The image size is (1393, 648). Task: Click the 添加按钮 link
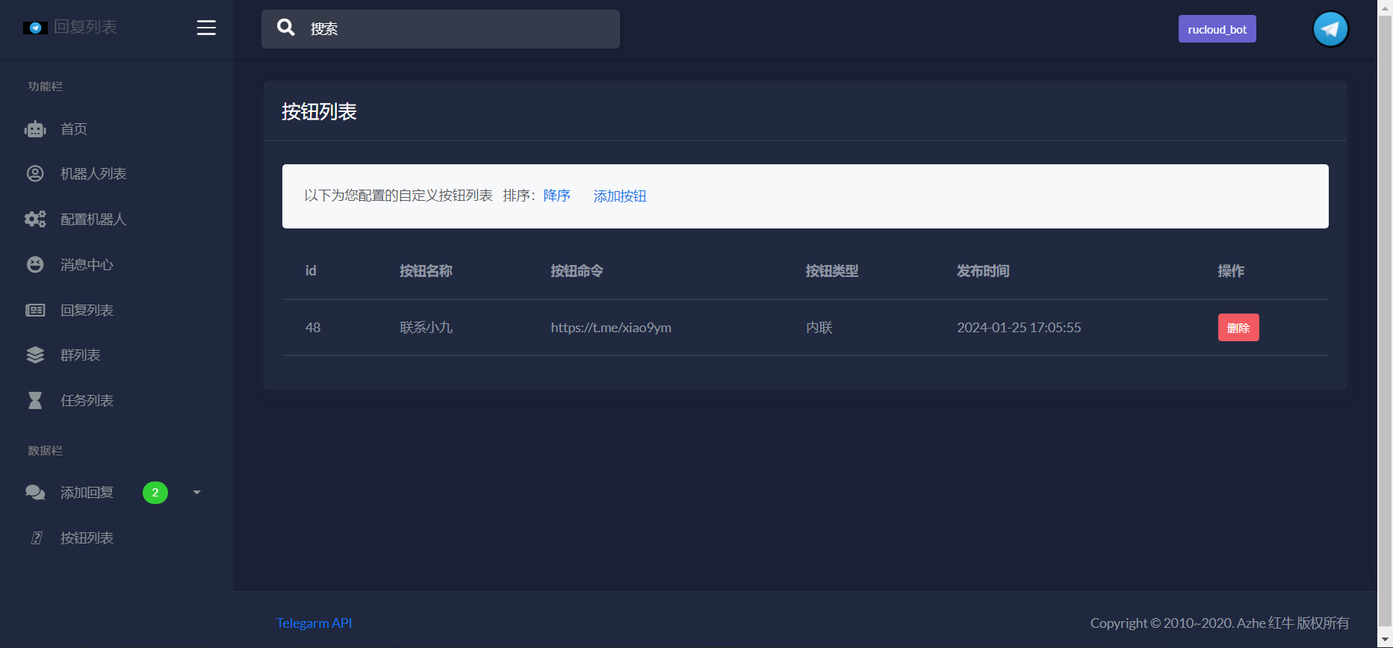[620, 196]
